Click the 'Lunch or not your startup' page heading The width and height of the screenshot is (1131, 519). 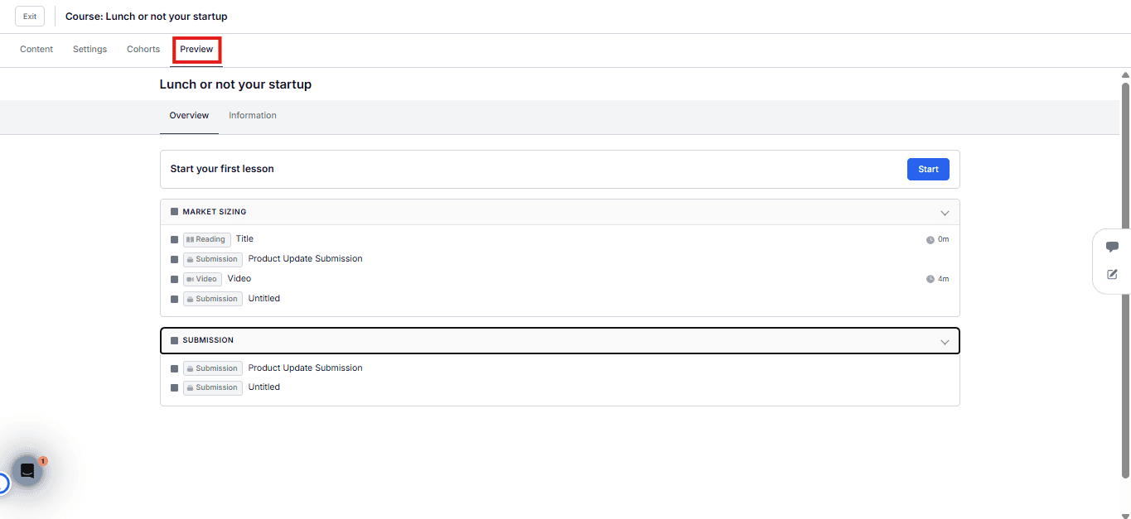235,84
